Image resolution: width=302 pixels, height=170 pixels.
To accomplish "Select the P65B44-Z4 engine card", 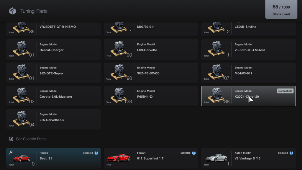I will 151,96.
